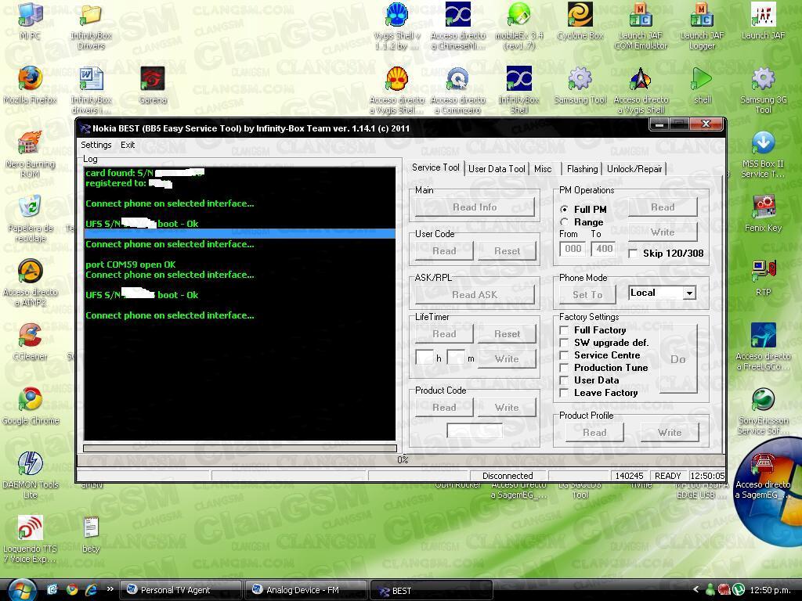Switch to the Misc tab
Viewport: 802px width, 601px height.
pyautogui.click(x=543, y=169)
